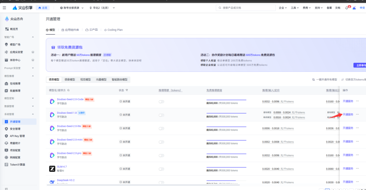Screen dimensions: 366x190
Task: Open 模型广场 in sidebar
Action: coord(15,45)
